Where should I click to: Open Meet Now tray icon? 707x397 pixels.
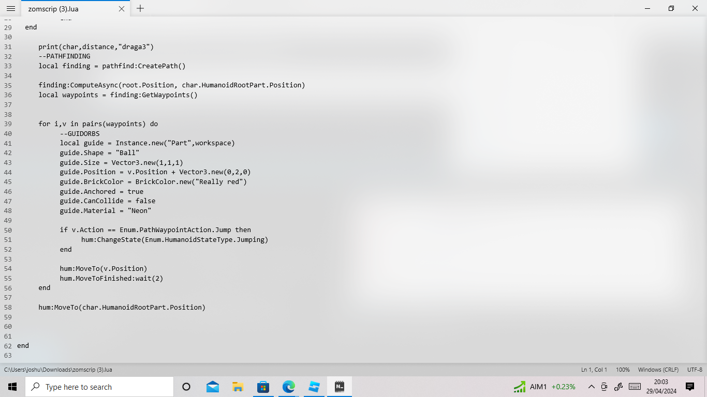tap(604, 387)
